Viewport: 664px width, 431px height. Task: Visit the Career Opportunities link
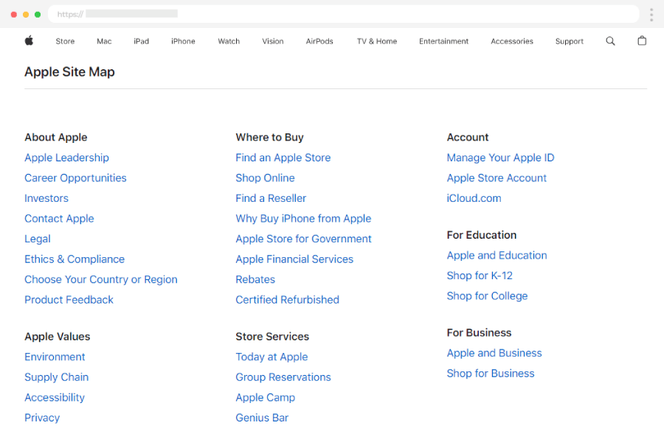click(x=75, y=178)
